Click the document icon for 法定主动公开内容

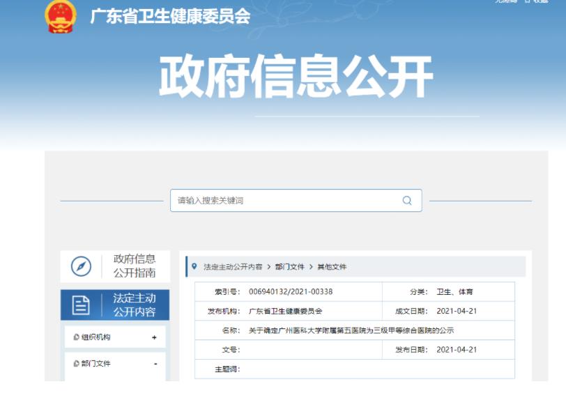(x=82, y=305)
